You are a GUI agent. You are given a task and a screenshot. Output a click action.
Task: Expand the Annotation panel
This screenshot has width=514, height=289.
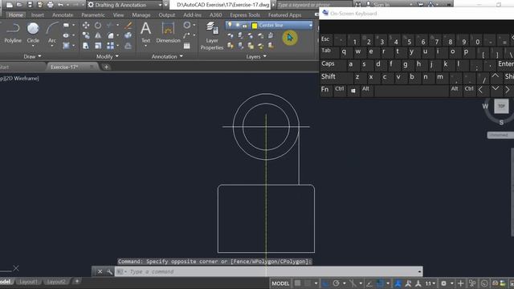pyautogui.click(x=167, y=57)
